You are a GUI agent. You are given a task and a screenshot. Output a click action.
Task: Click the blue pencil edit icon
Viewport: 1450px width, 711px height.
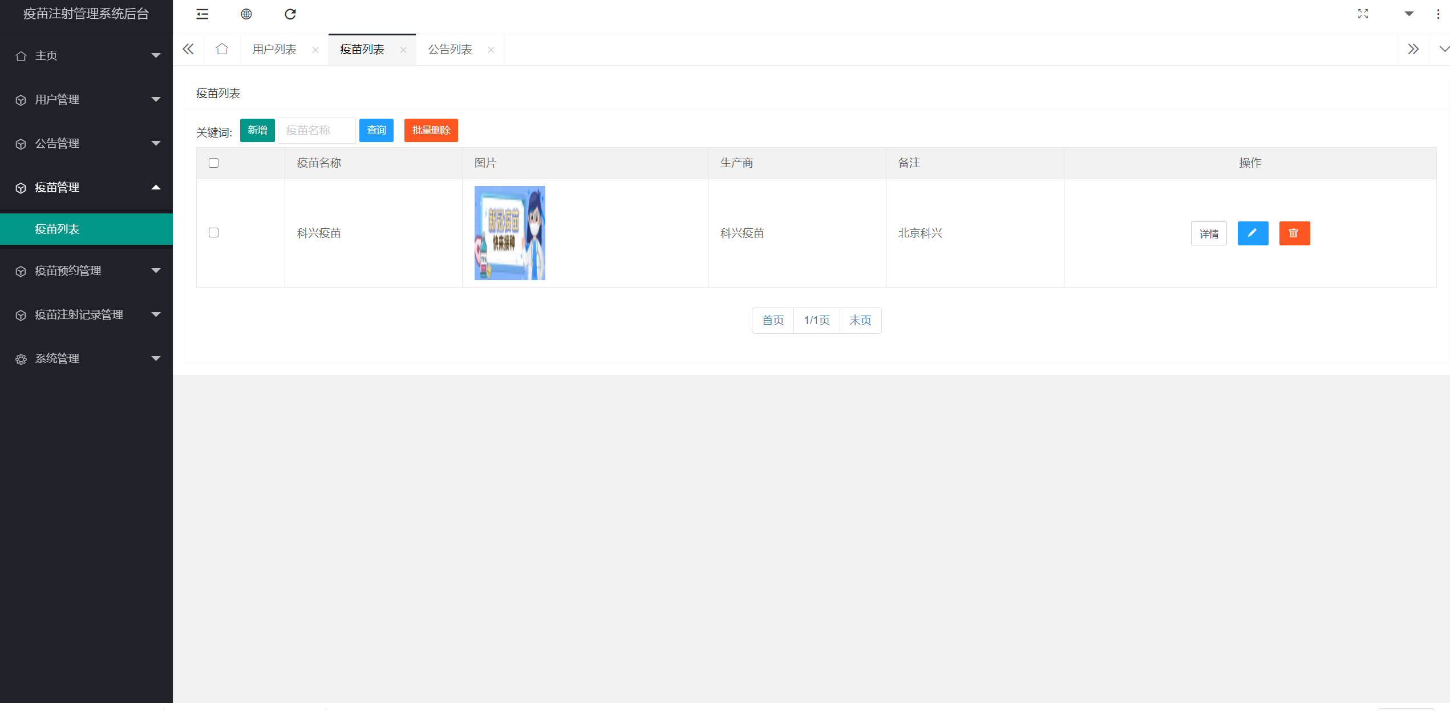(x=1252, y=233)
